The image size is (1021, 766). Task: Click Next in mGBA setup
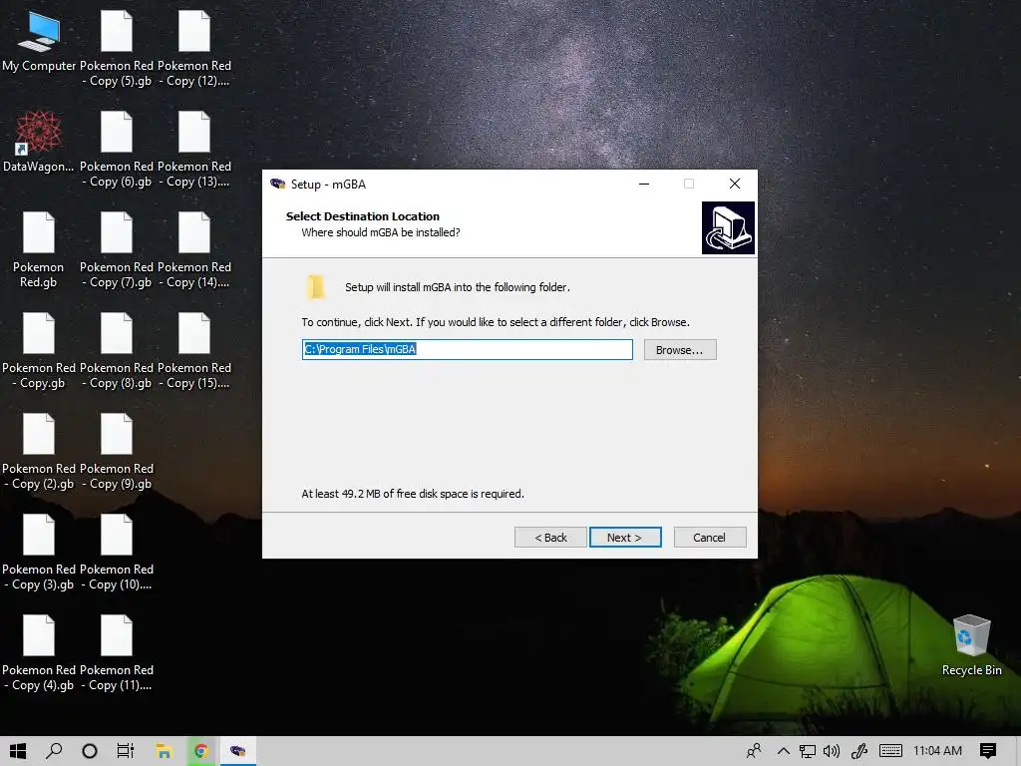625,538
